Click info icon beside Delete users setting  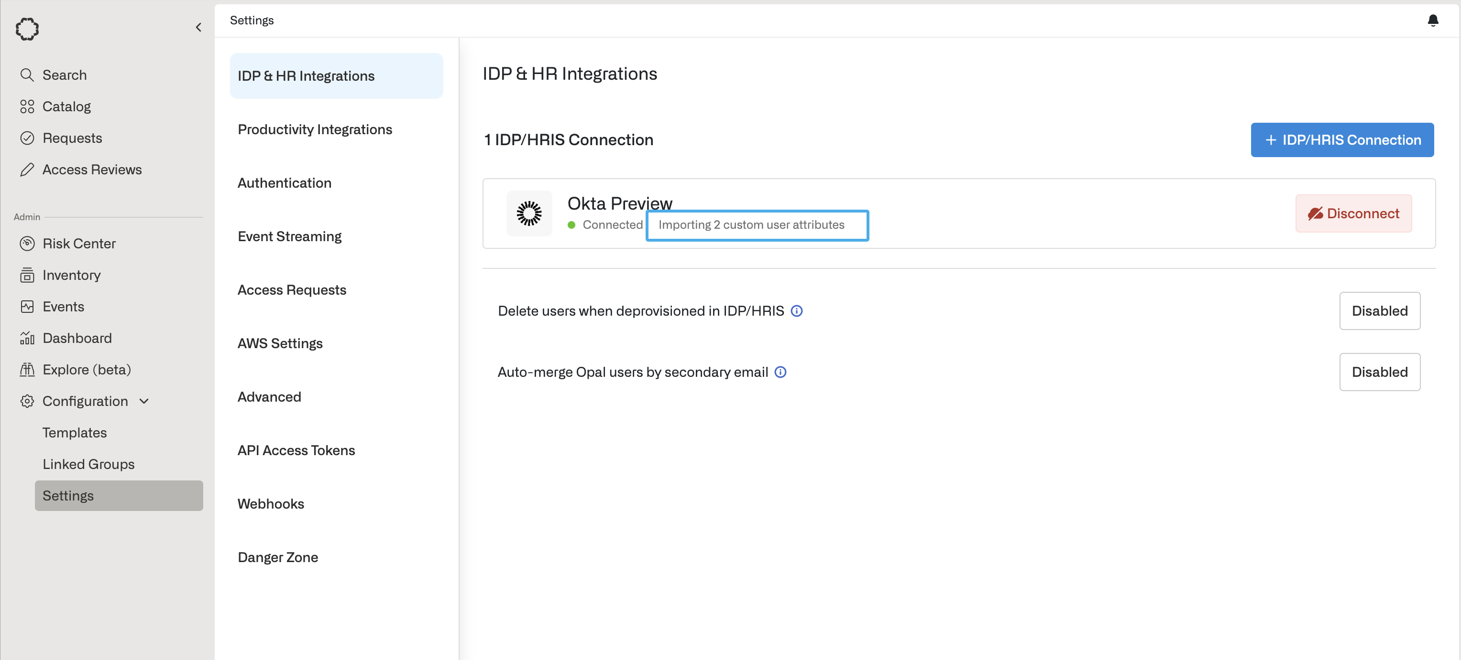(x=796, y=311)
